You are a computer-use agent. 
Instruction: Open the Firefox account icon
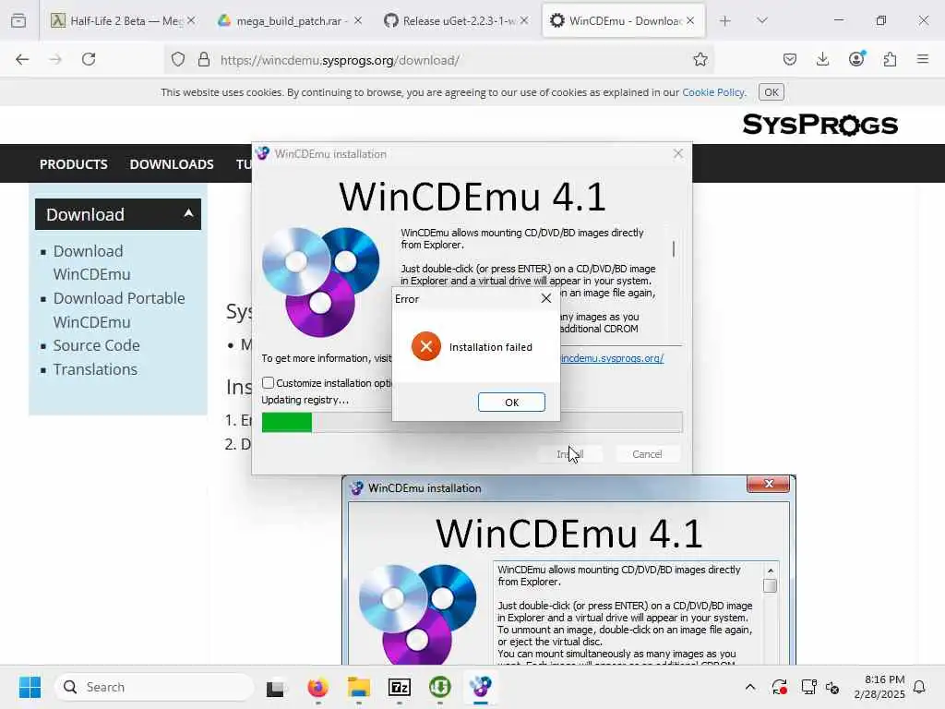[x=856, y=59]
